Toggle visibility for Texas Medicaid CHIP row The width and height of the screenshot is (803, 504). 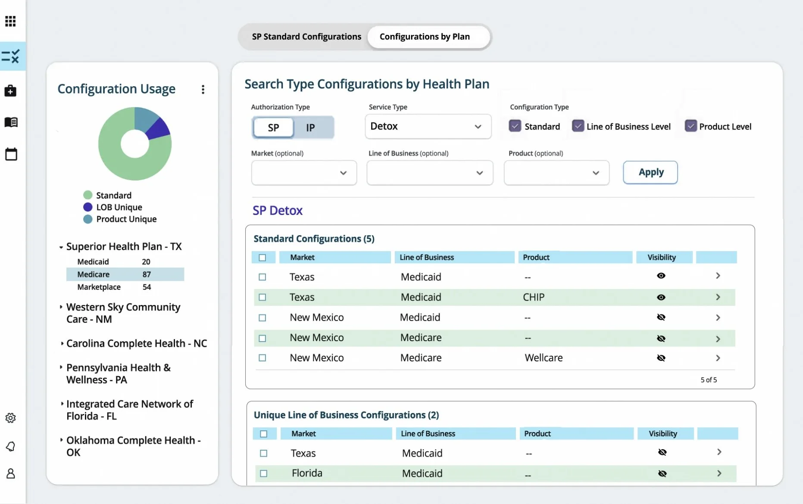(x=661, y=297)
